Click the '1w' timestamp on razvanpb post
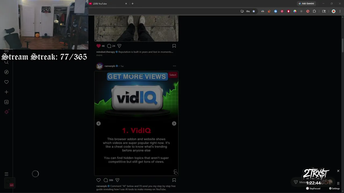The height and width of the screenshot is (193, 344). [x=122, y=66]
